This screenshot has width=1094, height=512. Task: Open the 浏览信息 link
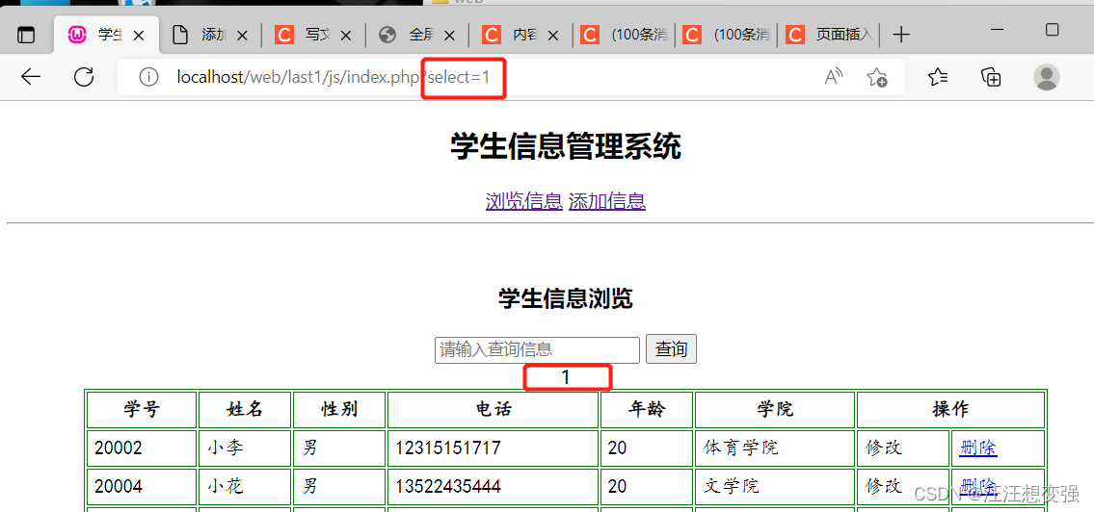(x=524, y=201)
